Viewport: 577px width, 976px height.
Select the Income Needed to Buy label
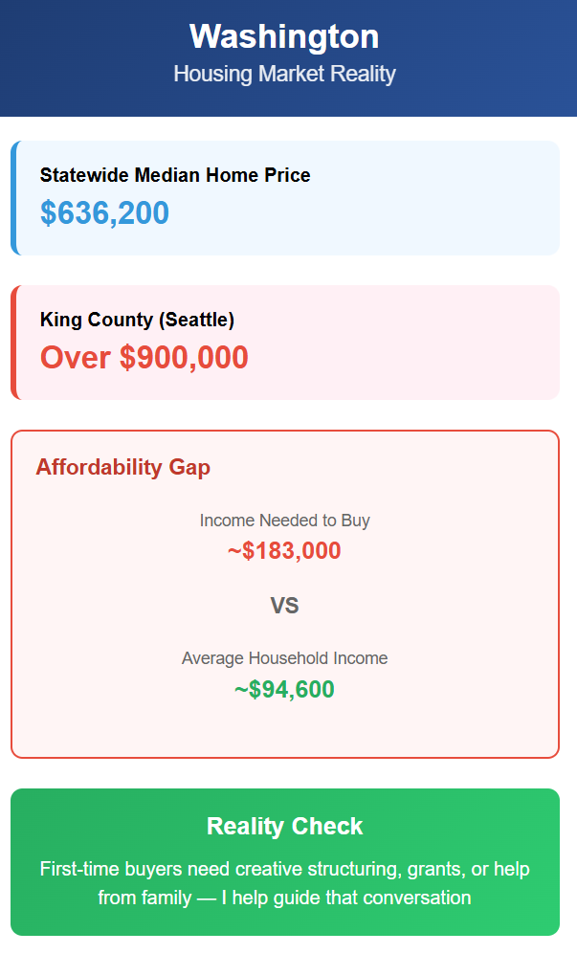tap(284, 521)
